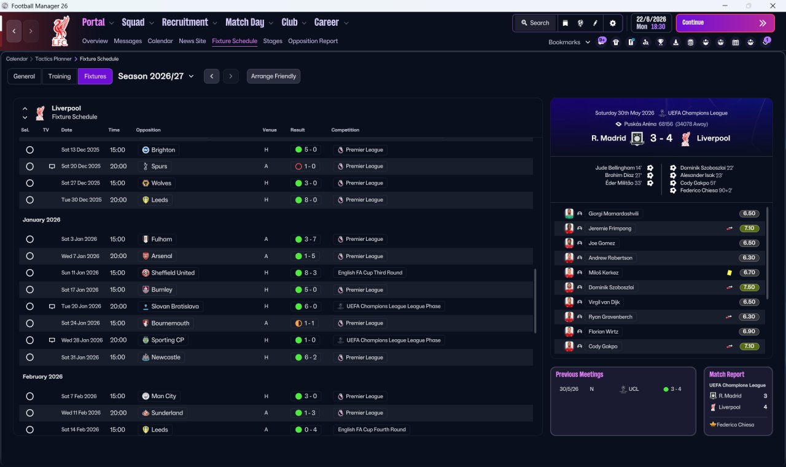Click the Continue button
Screen dimensions: 786x467
click(x=725, y=23)
